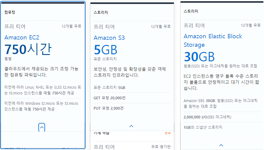Viewport: 264px width, 150px height.
Task: Click the 무료 평가판 label at the bottom
Action: click(x=161, y=147)
